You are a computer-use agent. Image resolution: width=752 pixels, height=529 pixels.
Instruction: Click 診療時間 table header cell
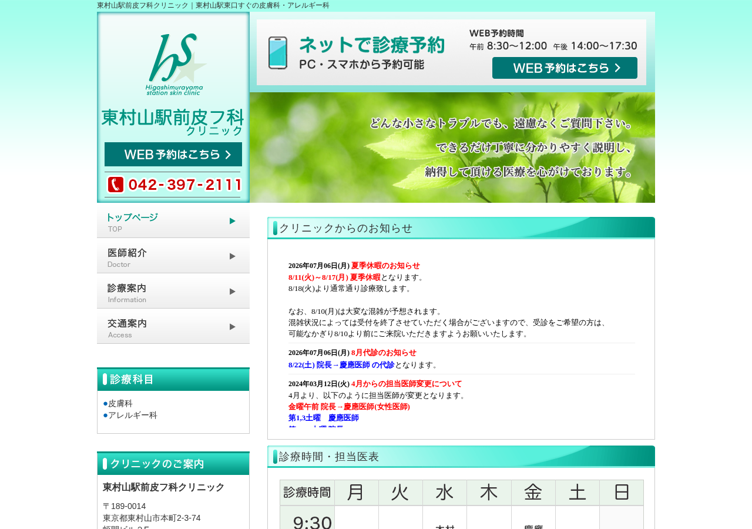[307, 493]
